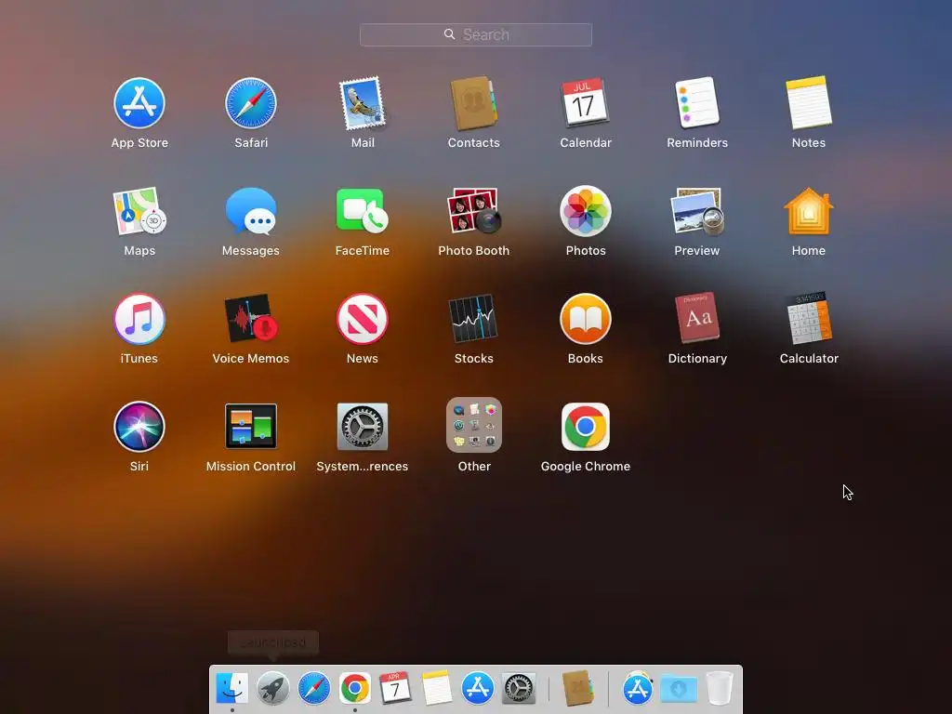Image resolution: width=952 pixels, height=714 pixels.
Task: Click the Launchpad Search field
Action: pyautogui.click(x=476, y=34)
